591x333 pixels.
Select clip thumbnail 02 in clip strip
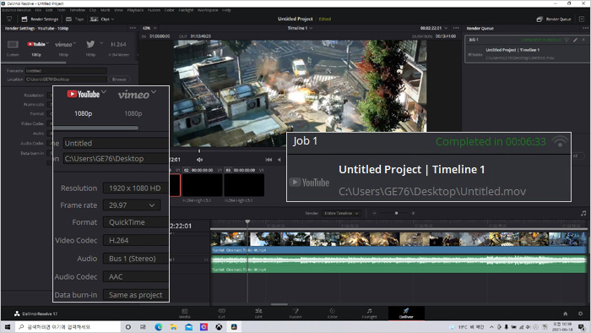(203, 185)
